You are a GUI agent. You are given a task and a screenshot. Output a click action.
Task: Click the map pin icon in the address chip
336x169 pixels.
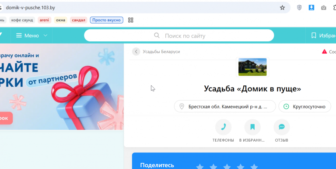[x=182, y=106]
